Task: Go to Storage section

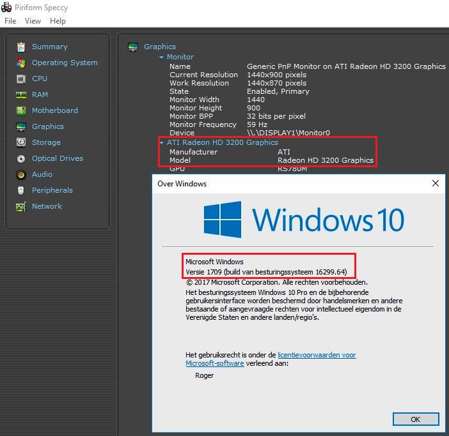Action: click(46, 142)
